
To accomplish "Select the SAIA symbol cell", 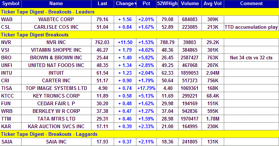I will click(11, 142).
